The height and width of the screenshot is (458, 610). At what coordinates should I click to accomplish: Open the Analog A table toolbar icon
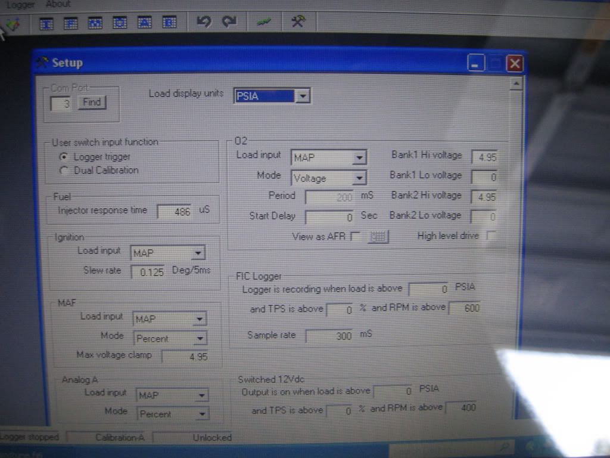(144, 22)
